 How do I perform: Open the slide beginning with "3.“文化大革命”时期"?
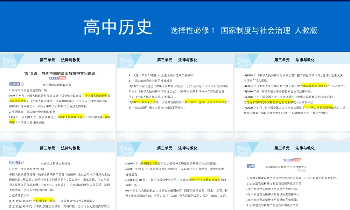pyautogui.click(x=175, y=96)
